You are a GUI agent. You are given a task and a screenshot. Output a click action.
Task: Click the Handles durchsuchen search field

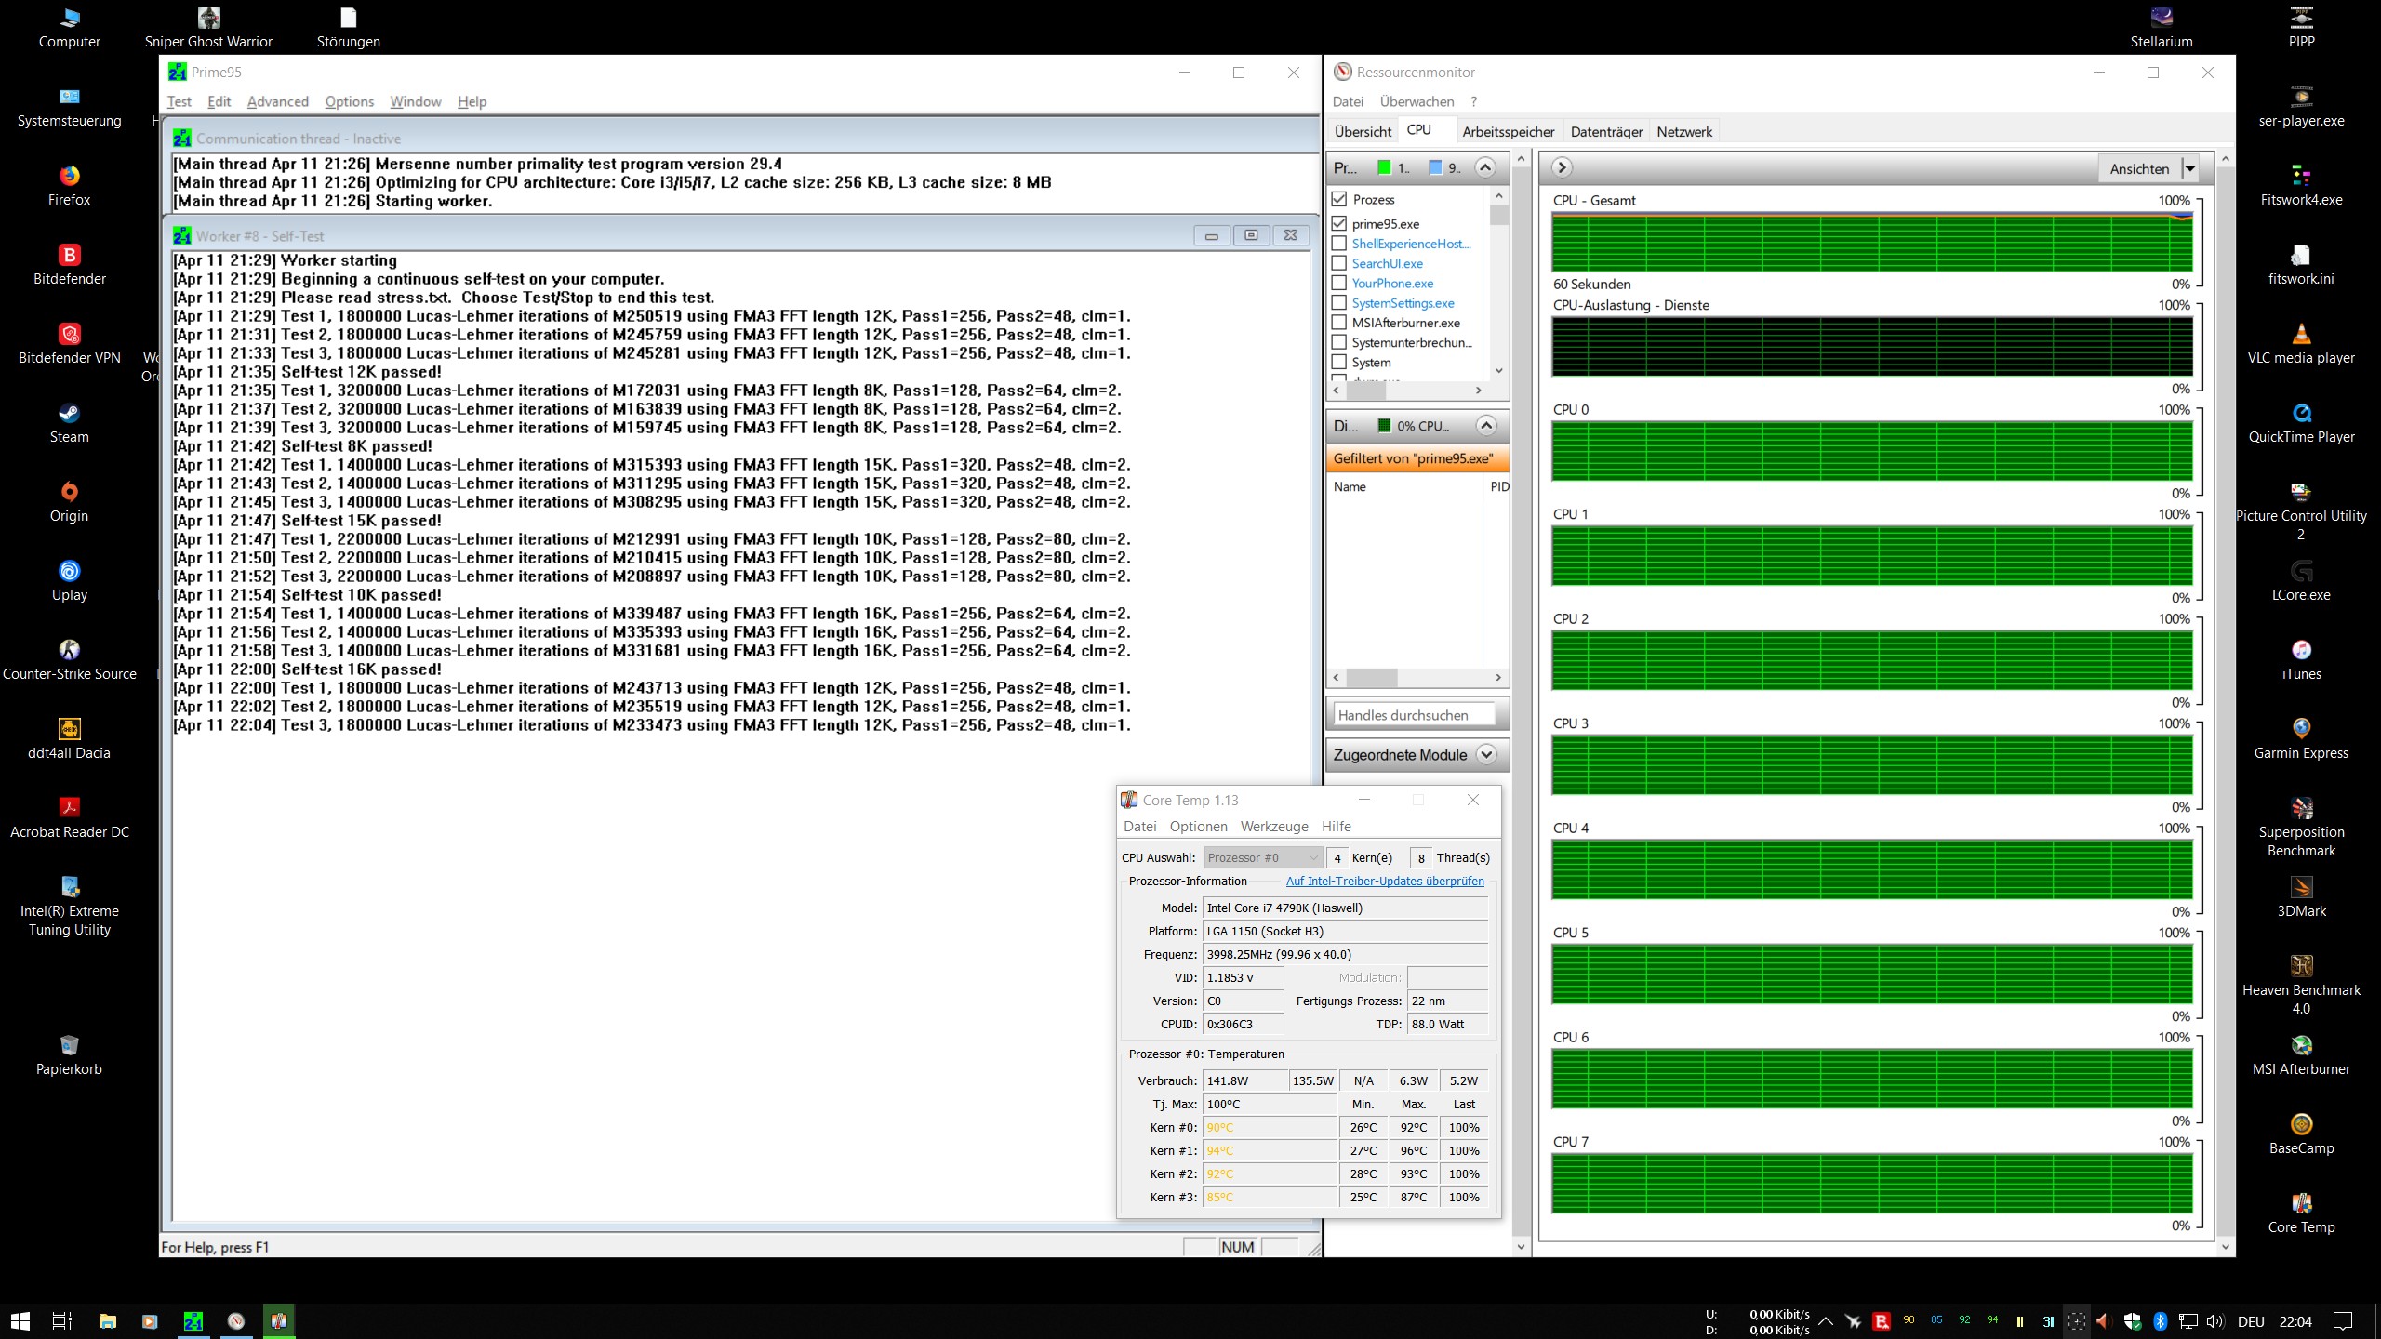point(1415,714)
